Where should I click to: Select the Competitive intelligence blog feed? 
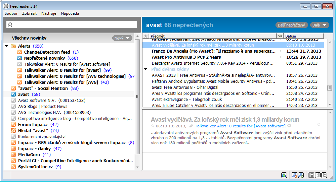click(x=75, y=118)
